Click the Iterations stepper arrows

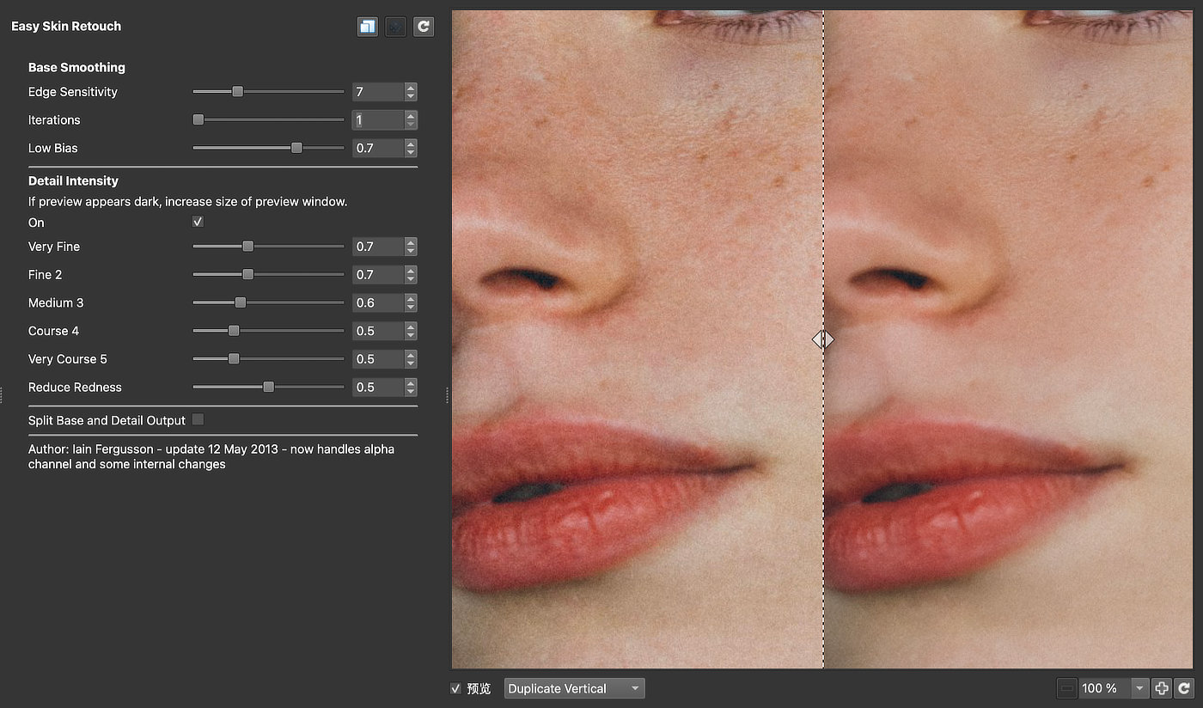coord(411,120)
